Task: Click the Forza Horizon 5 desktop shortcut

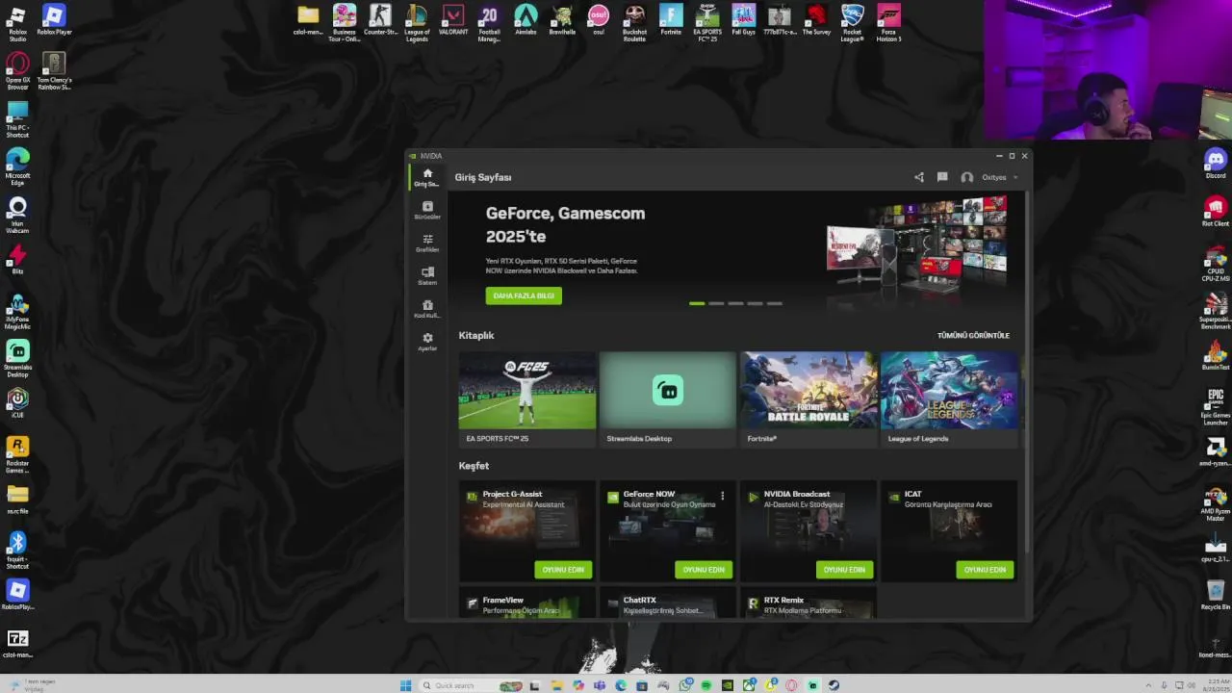Action: 888,23
